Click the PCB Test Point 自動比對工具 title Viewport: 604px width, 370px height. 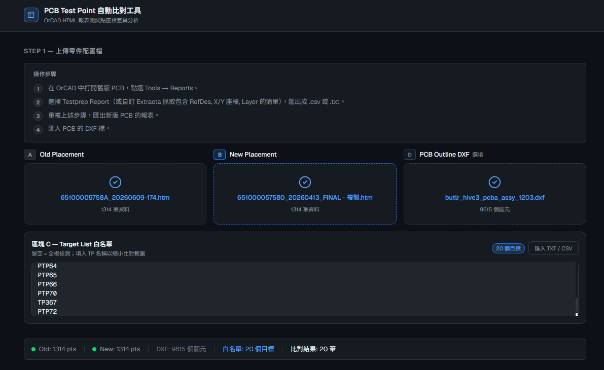coord(92,11)
